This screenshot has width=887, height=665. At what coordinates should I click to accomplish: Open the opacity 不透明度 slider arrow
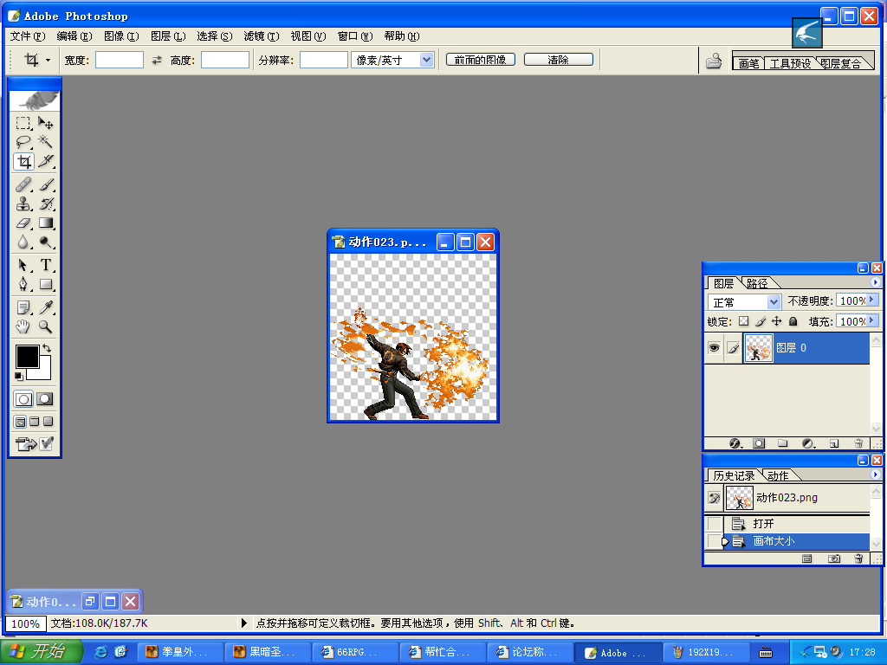pos(871,300)
